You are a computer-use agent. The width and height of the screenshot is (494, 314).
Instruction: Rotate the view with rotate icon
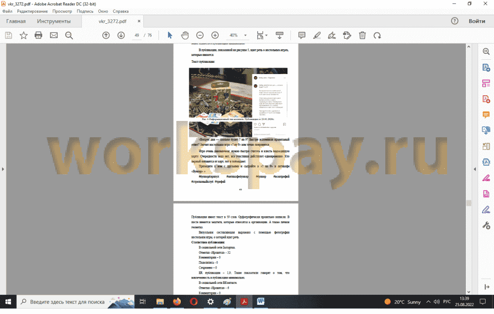(377, 35)
